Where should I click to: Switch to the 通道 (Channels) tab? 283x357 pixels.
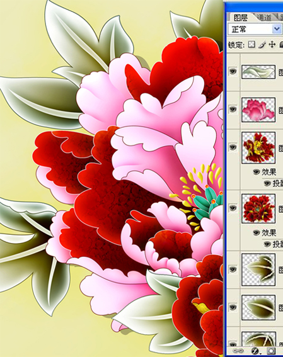[x=264, y=18]
